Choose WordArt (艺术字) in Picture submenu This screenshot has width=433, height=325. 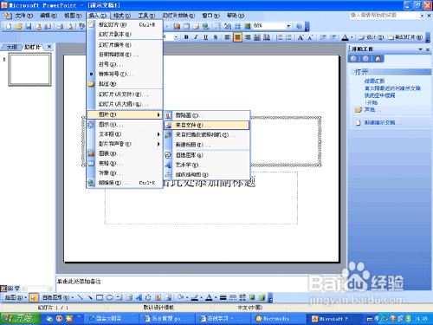(207, 165)
